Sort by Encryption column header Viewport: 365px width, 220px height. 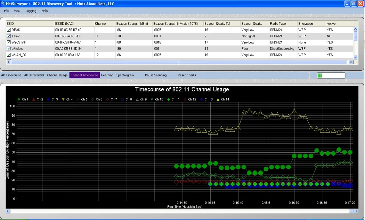[312, 24]
